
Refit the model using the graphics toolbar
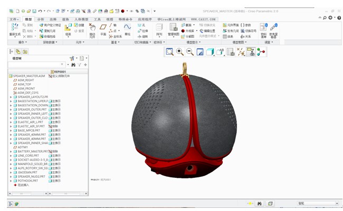pyautogui.click(x=169, y=52)
